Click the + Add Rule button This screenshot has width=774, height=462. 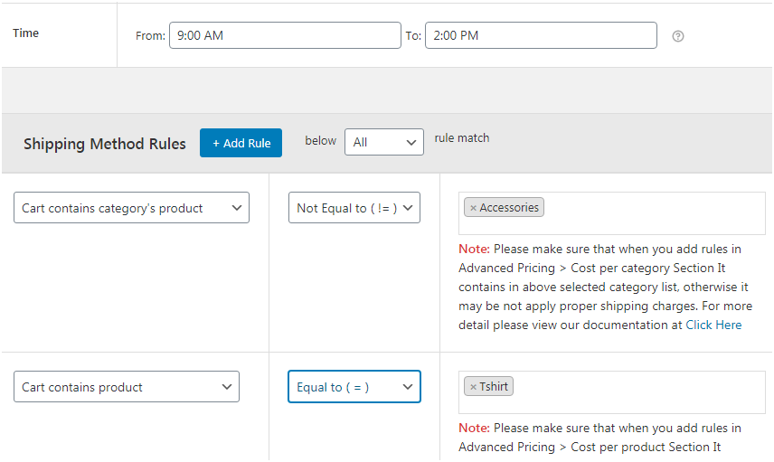(x=241, y=143)
